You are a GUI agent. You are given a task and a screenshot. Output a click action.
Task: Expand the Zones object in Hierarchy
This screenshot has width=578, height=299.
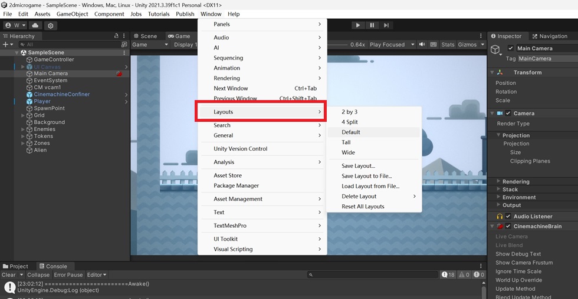(x=22, y=143)
